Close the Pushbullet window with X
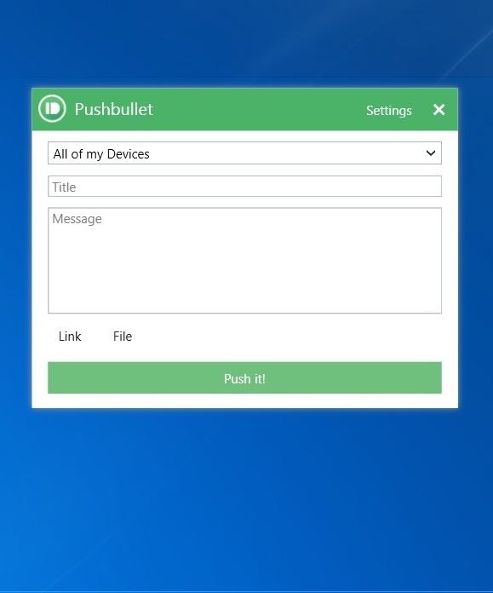493x593 pixels. [439, 110]
